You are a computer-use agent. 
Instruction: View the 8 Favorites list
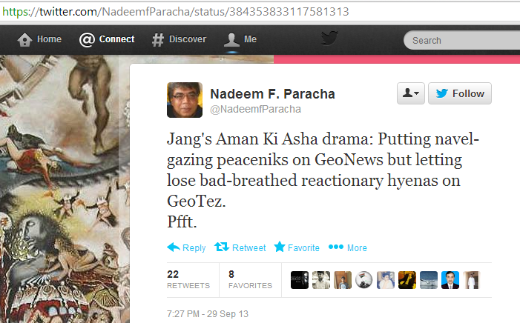250,279
